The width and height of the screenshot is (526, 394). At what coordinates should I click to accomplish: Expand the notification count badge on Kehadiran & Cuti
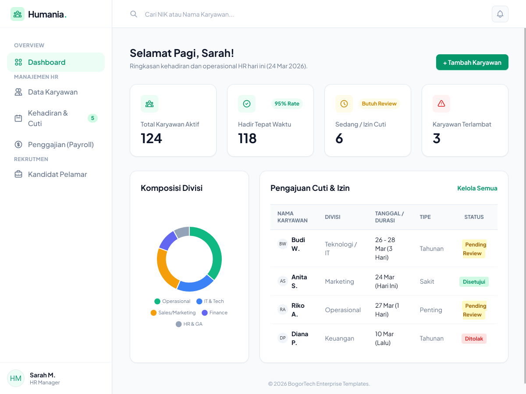pos(92,118)
